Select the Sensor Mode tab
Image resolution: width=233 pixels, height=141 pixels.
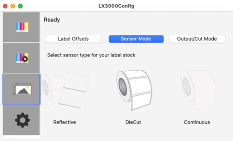coord(136,39)
